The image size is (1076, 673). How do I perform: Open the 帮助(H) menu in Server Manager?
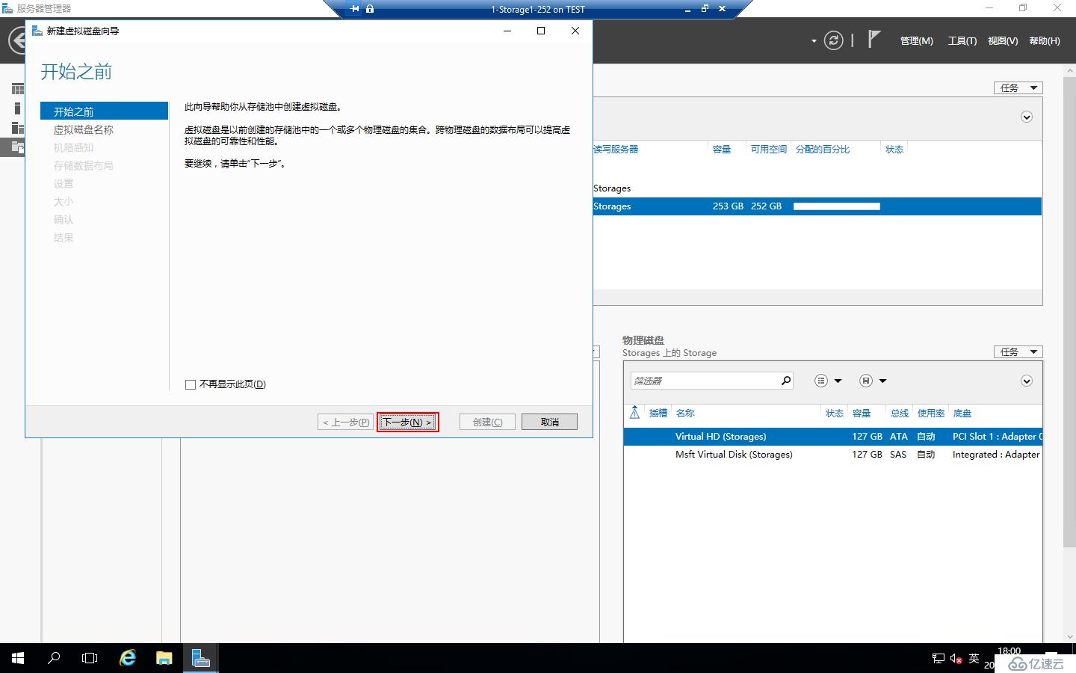coord(1045,40)
